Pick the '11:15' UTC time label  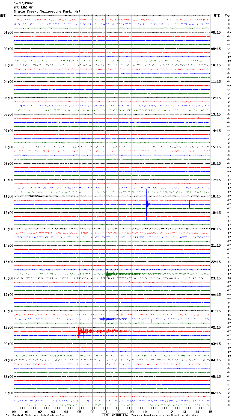point(216,82)
